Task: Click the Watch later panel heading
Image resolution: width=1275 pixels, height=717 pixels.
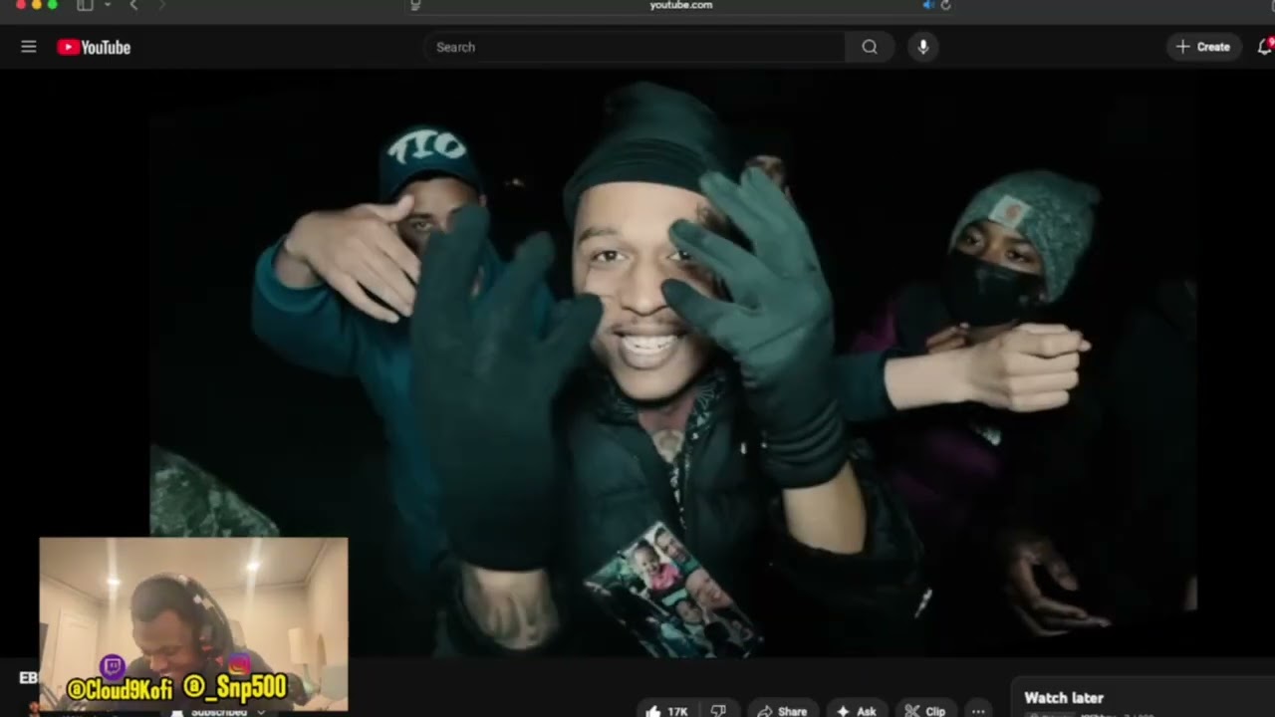Action: (x=1064, y=698)
